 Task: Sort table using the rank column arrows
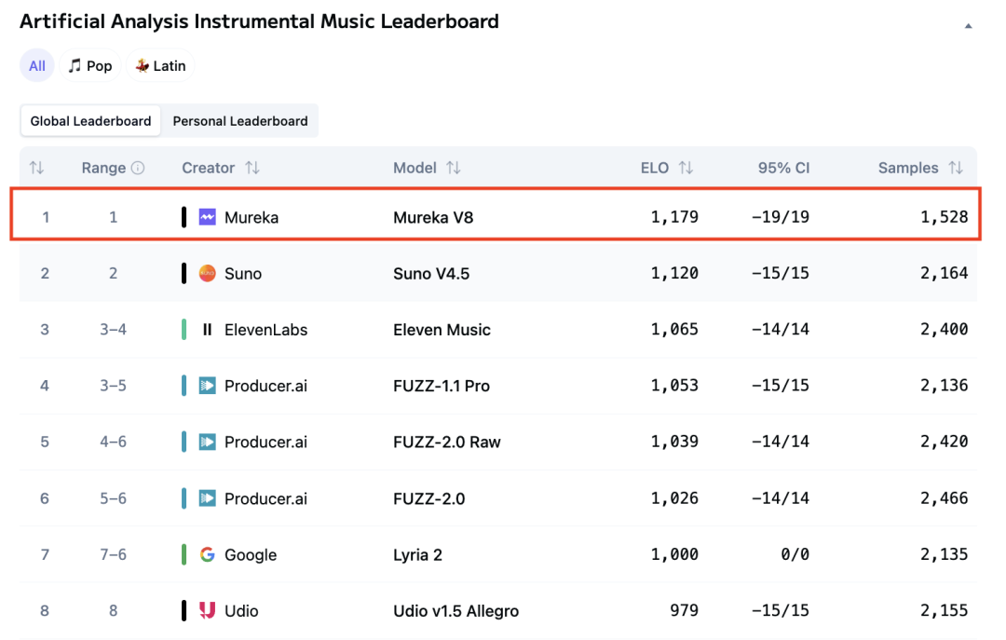(x=36, y=168)
